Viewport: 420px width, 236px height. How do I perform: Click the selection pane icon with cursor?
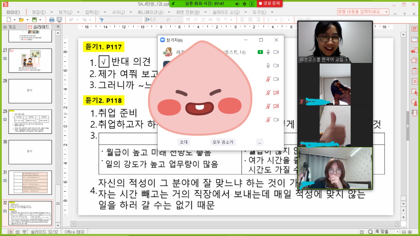414,92
